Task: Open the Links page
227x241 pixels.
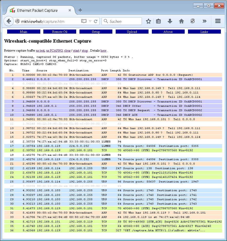Action: (204, 32)
